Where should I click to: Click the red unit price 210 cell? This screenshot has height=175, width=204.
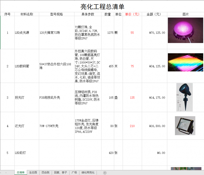coord(132,126)
